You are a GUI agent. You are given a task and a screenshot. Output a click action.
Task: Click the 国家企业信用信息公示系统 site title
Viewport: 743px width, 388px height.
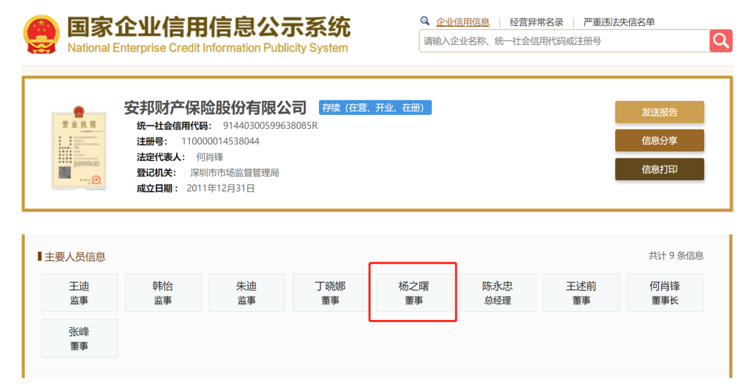click(x=209, y=27)
